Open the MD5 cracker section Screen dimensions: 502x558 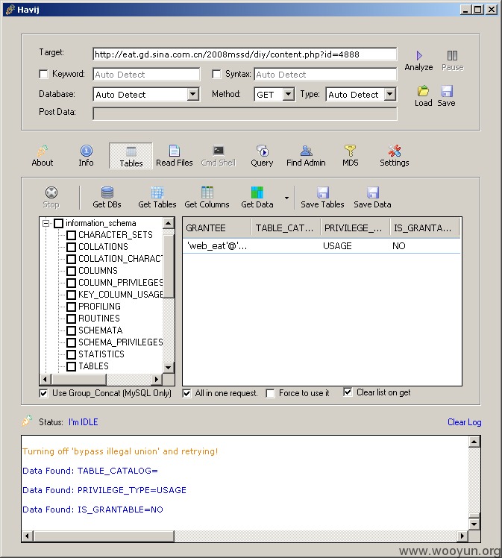[350, 156]
